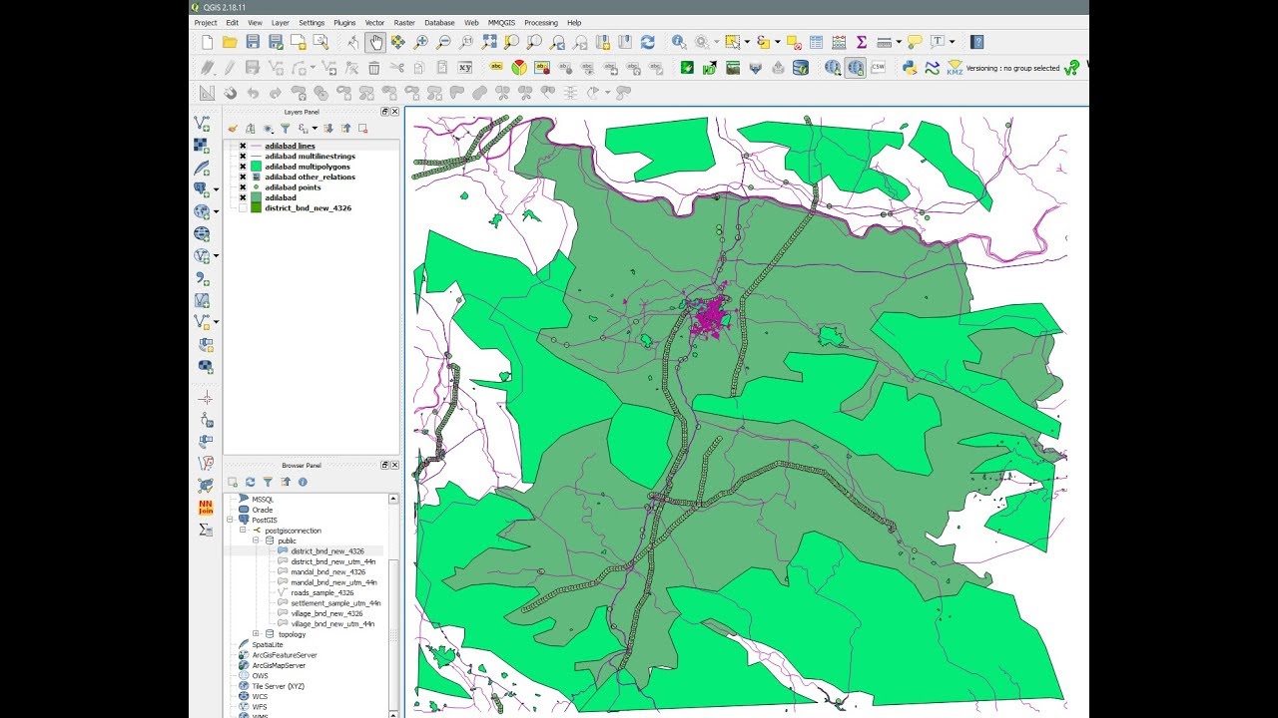Click the layer diagram pie chart icon

[519, 68]
